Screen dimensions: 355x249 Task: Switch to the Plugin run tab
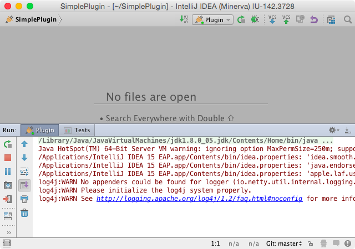click(40, 130)
